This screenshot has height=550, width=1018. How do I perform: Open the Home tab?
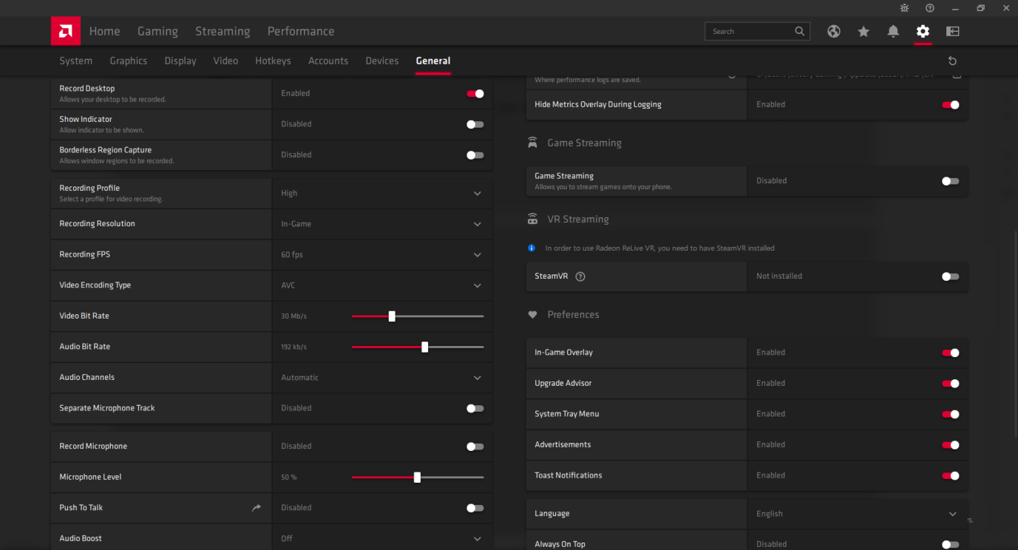[x=104, y=31]
